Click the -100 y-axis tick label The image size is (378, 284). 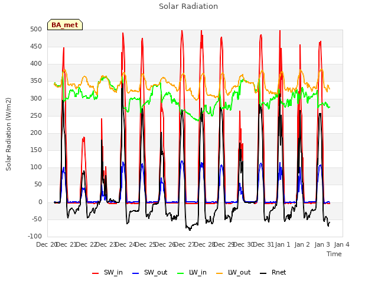click(x=35, y=236)
